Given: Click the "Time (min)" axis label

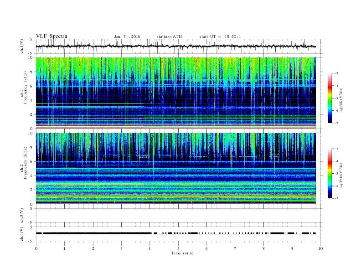Looking at the screenshot, I should 182,253.
